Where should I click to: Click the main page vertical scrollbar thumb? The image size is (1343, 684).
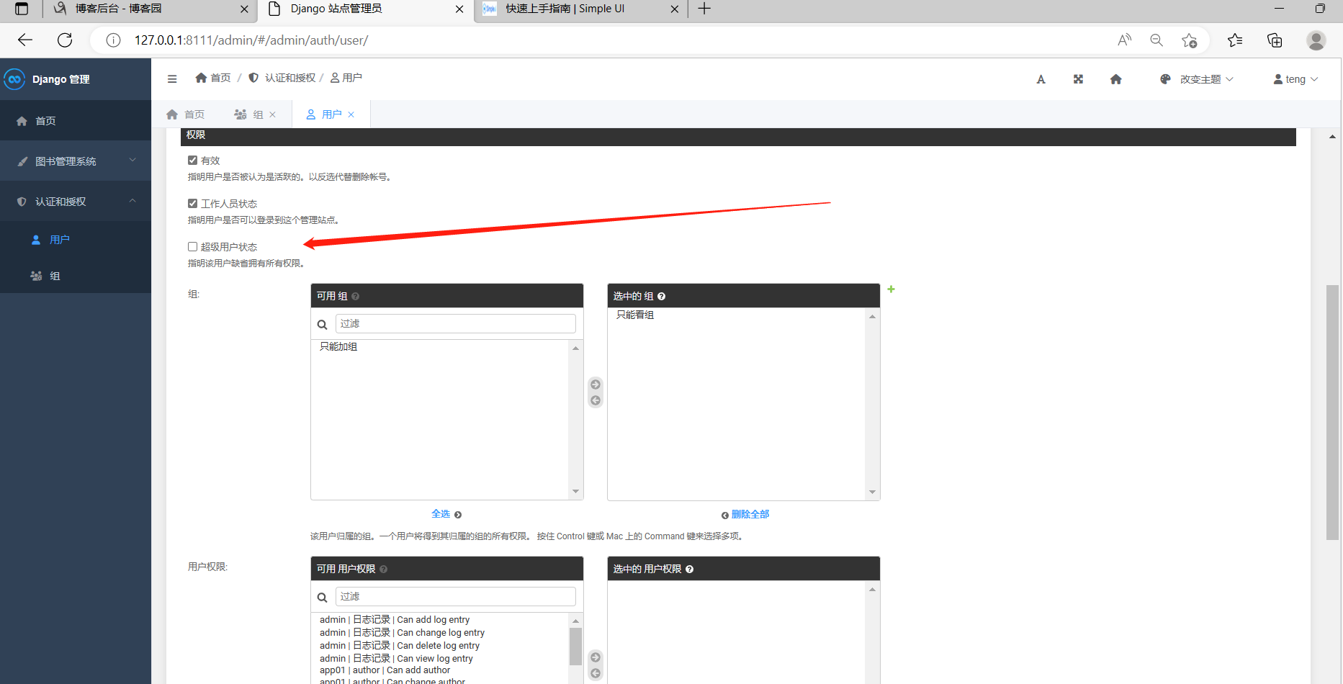[1332, 413]
